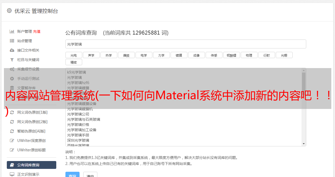The width and height of the screenshot is (335, 177).
Task: Click the gear icon beside 优采云 管理控制台
Action: (9, 11)
